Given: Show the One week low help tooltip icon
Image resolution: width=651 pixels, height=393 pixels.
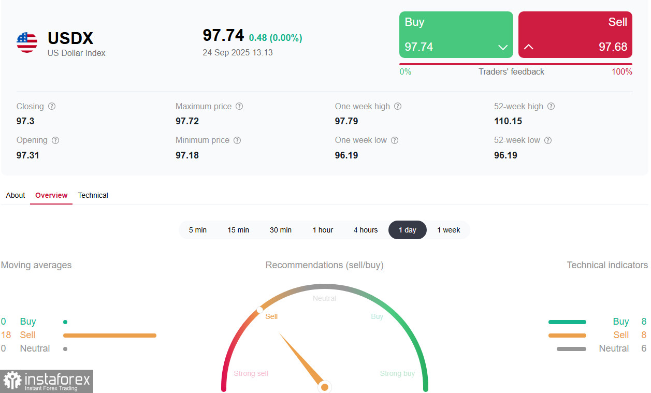Looking at the screenshot, I should pos(395,140).
